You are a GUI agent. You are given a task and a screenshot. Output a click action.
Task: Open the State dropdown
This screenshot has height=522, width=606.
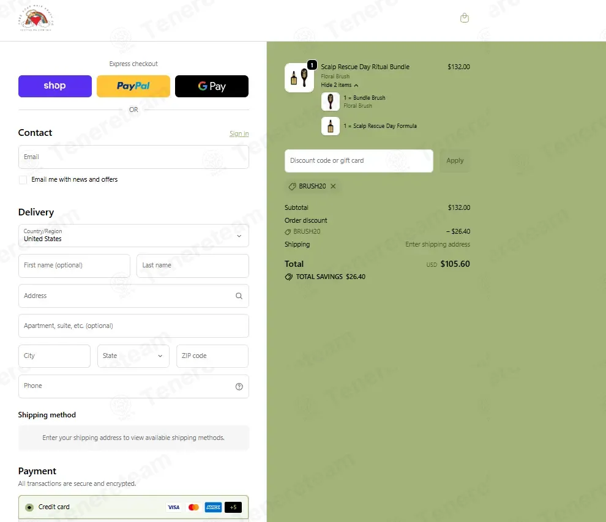click(133, 356)
